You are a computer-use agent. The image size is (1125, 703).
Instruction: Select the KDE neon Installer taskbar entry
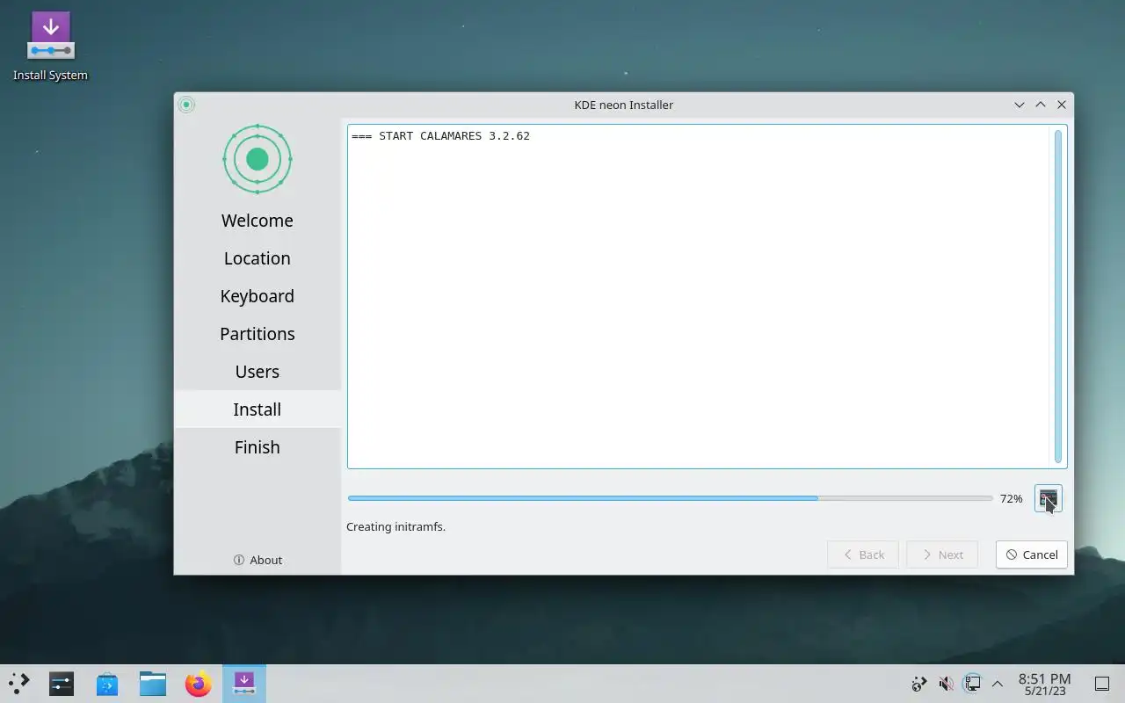click(244, 683)
